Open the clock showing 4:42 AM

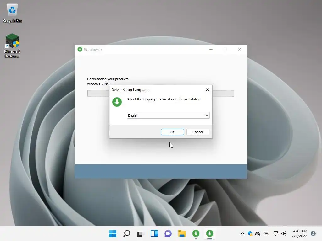tap(299, 233)
